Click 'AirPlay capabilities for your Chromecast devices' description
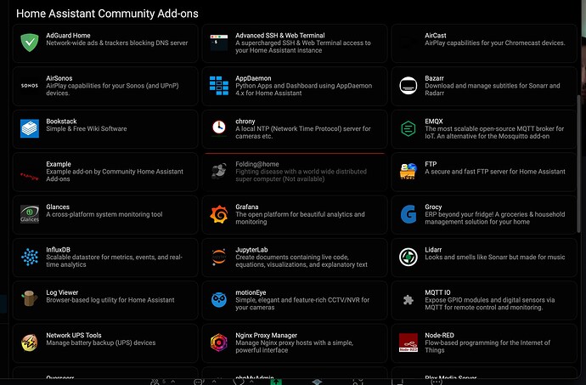 (495, 43)
